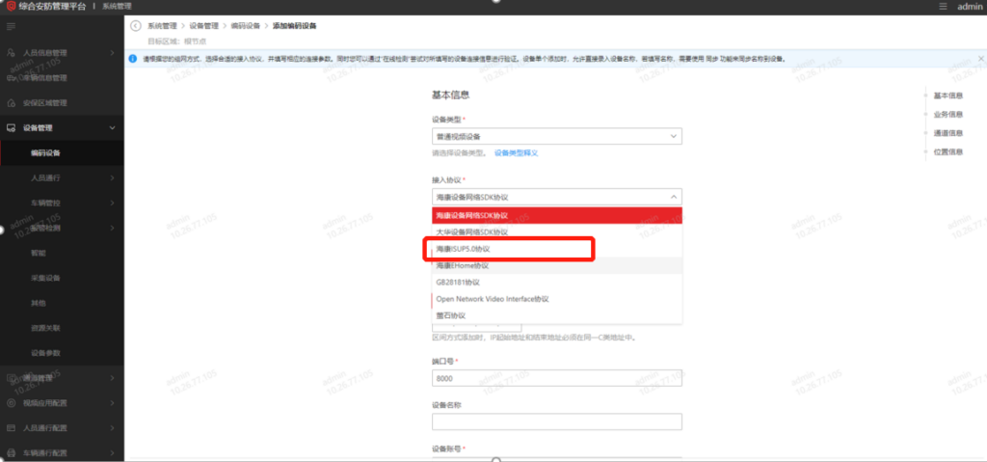The image size is (987, 462).
Task: Choose Open Network Video Interface协议 option
Action: coord(557,299)
